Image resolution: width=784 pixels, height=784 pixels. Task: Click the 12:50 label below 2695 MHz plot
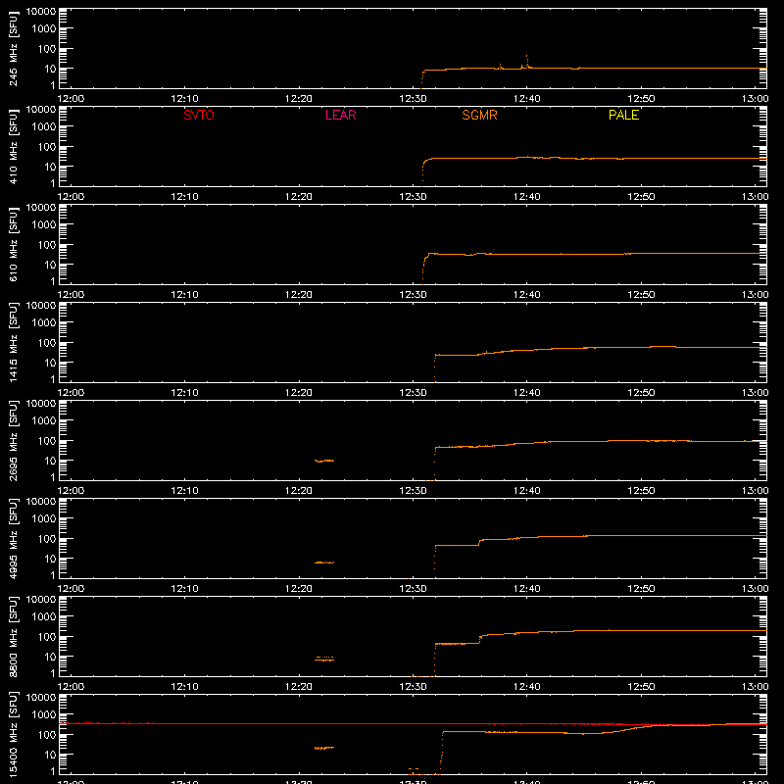[x=641, y=491]
